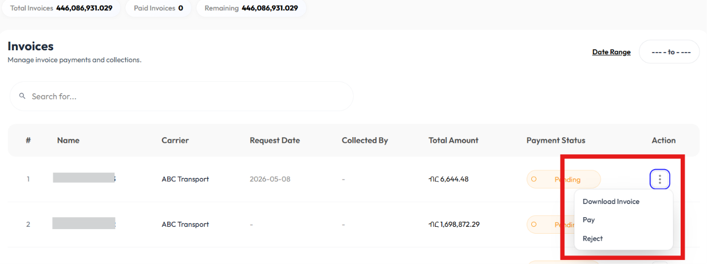The width and height of the screenshot is (707, 264).
Task: Open the Date Range link
Action: [x=611, y=52]
